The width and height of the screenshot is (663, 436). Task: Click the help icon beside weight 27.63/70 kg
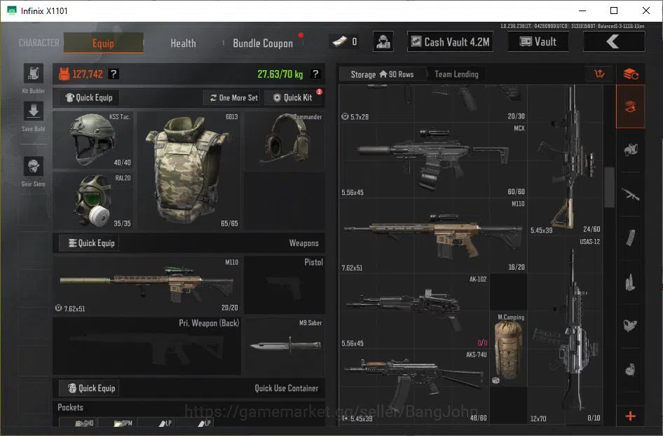pos(315,74)
